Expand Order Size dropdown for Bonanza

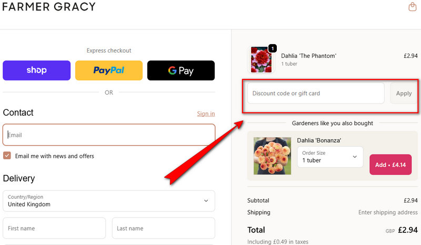pos(330,157)
